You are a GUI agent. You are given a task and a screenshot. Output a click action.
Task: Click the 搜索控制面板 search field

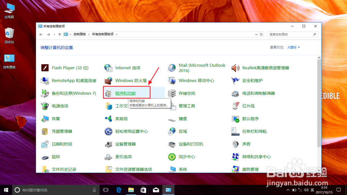coord(292,35)
